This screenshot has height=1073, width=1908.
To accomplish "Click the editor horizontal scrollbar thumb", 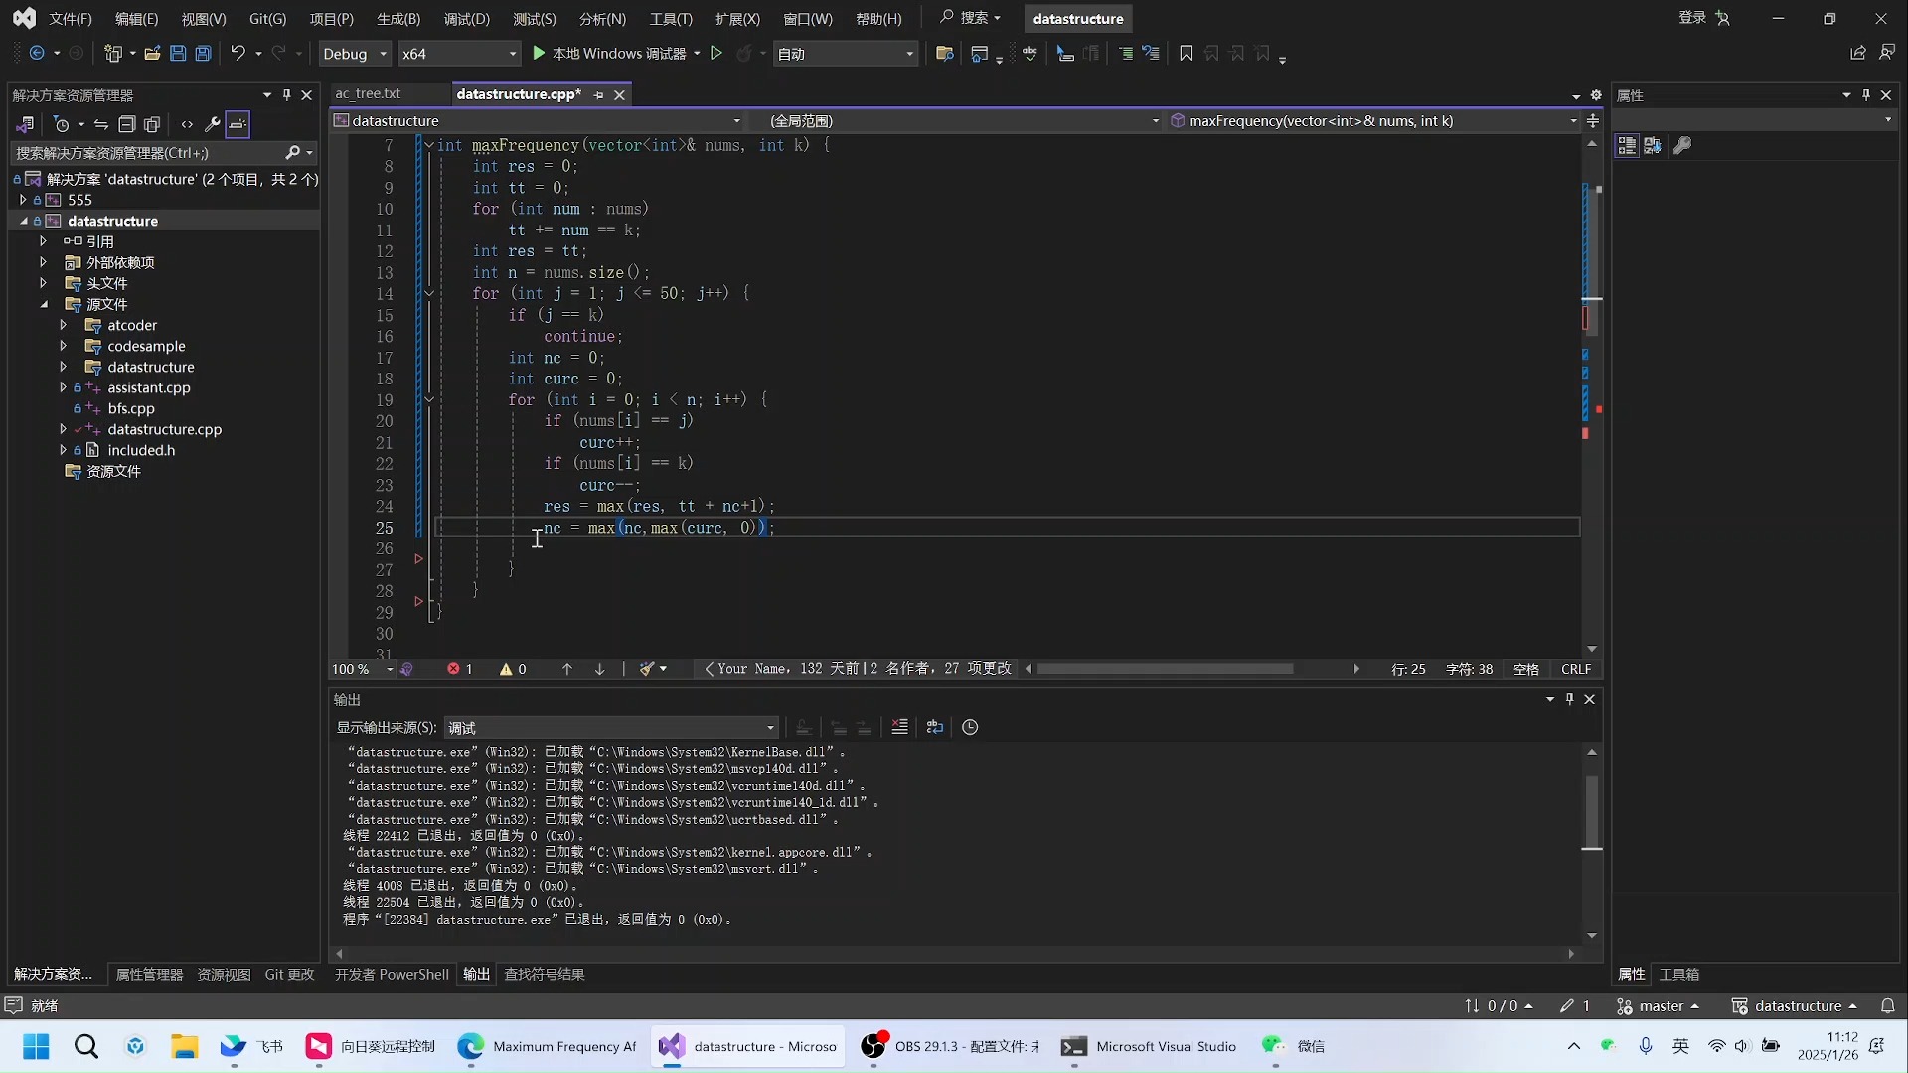I will click(x=1165, y=669).
